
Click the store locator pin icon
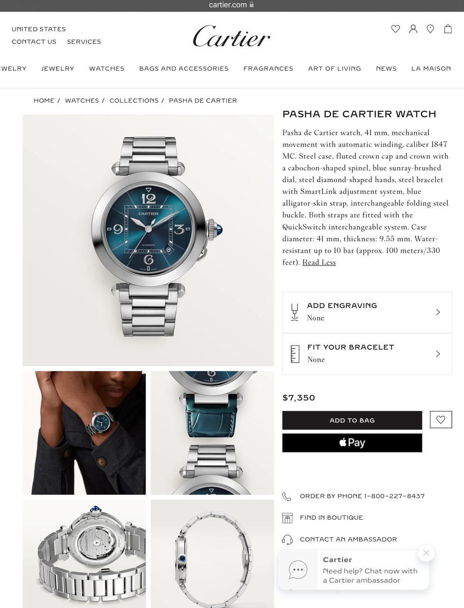[x=430, y=29]
